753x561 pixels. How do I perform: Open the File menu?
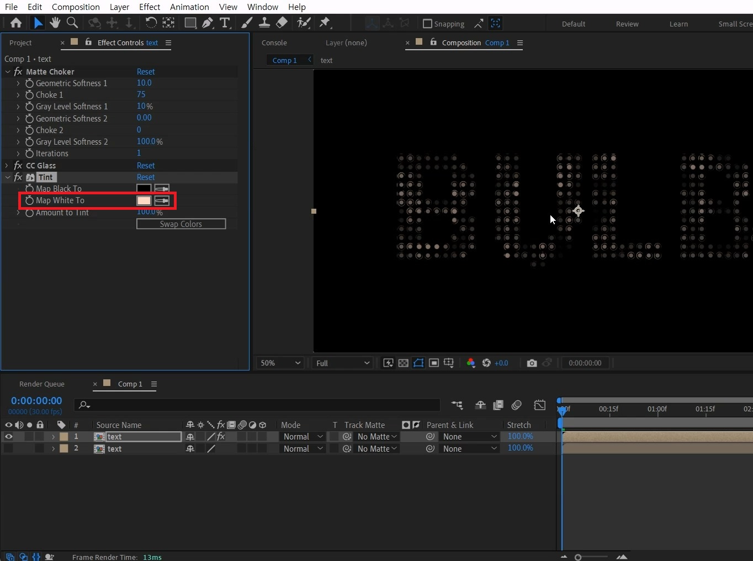click(x=11, y=7)
